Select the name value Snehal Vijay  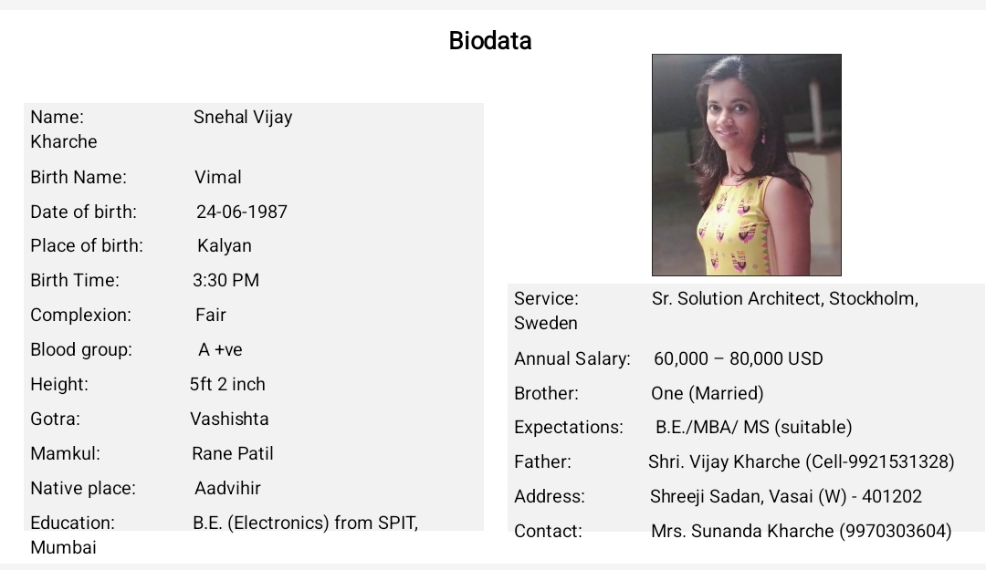point(243,118)
